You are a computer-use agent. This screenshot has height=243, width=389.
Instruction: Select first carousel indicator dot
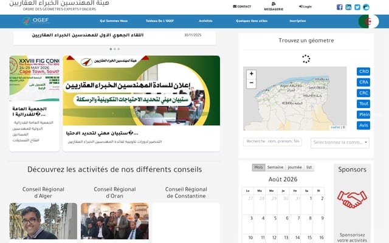111,49
